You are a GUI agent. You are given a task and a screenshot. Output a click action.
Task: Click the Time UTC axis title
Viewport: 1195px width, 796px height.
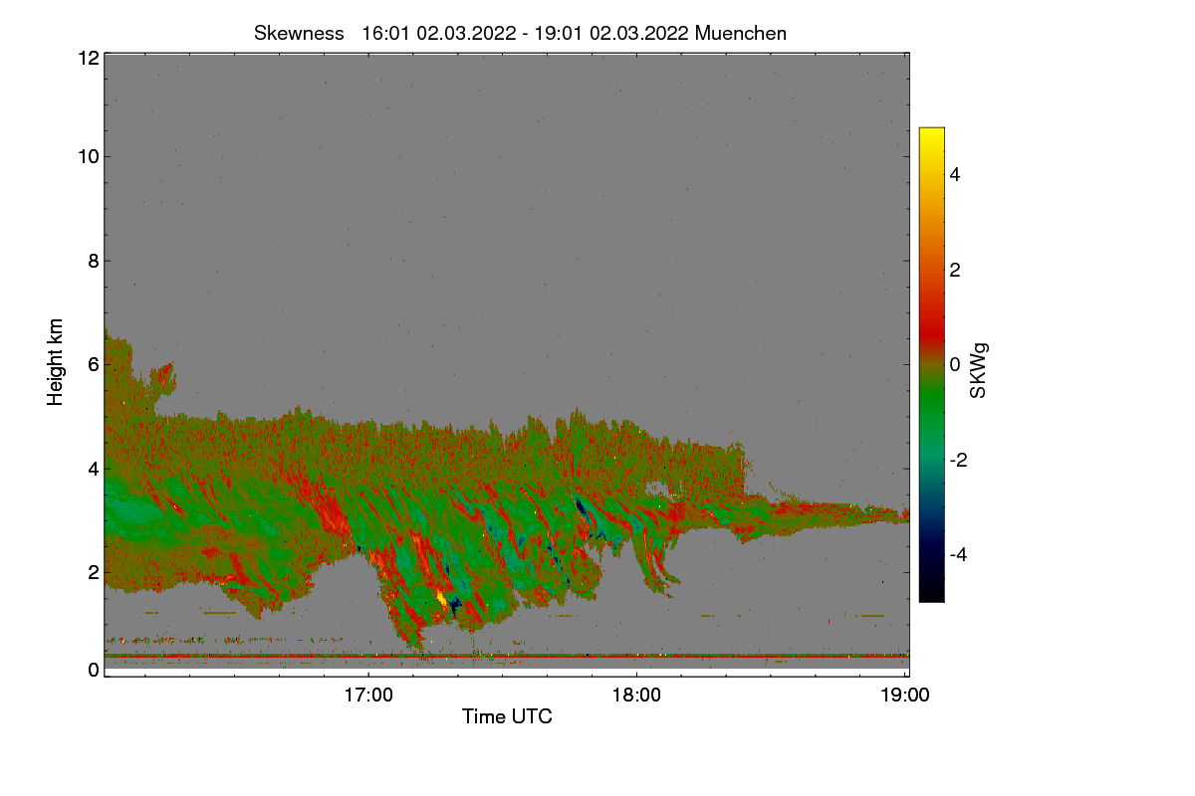[507, 716]
